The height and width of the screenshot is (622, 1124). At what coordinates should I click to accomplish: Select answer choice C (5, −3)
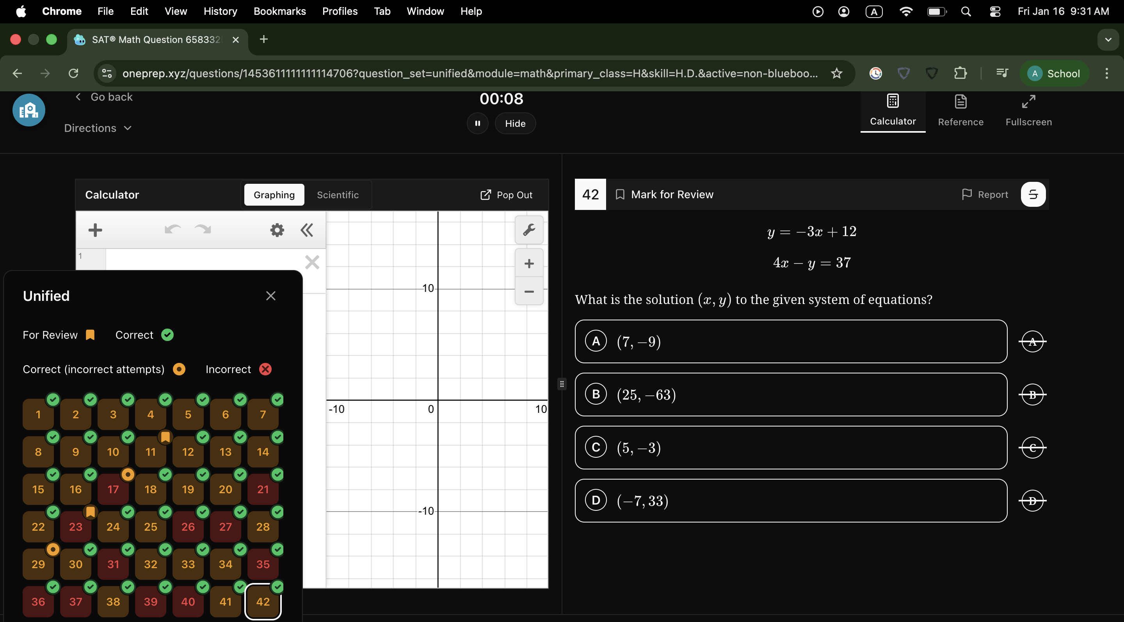791,448
